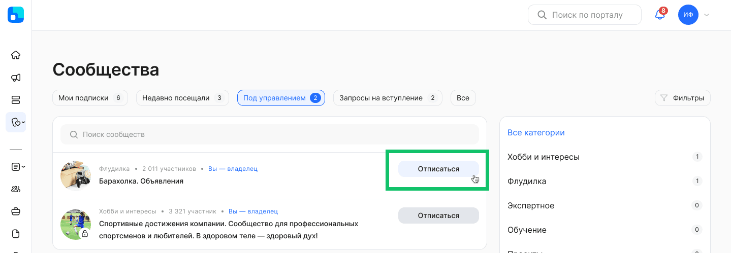Screen dimensions: 731x253
Task: Unsubscribe from Барахолка. Объявления
Action: [438, 169]
